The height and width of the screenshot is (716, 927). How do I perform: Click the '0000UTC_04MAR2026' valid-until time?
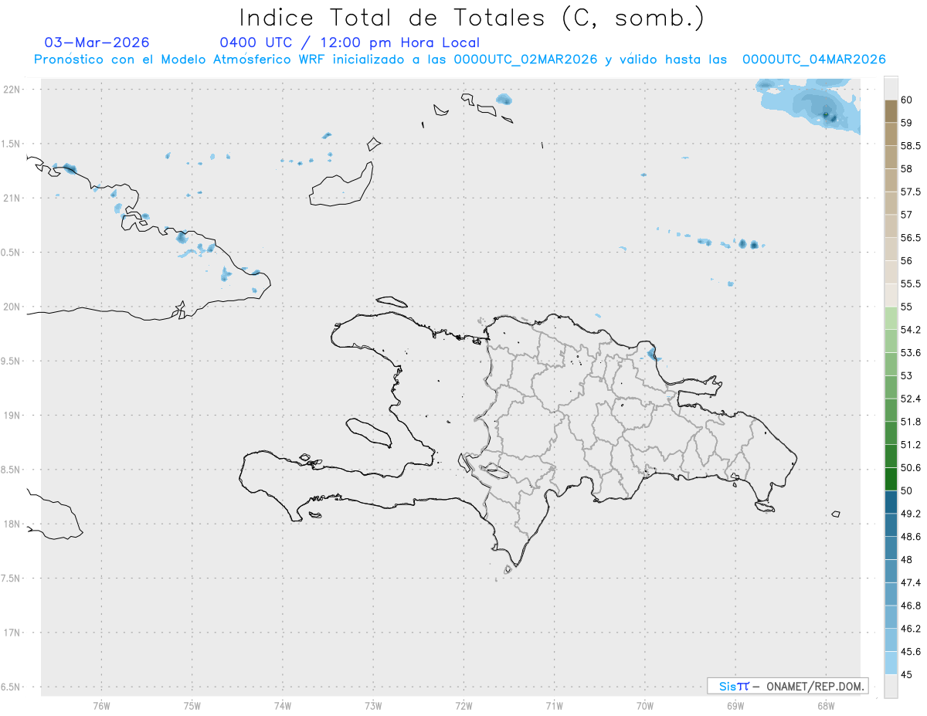pos(813,59)
